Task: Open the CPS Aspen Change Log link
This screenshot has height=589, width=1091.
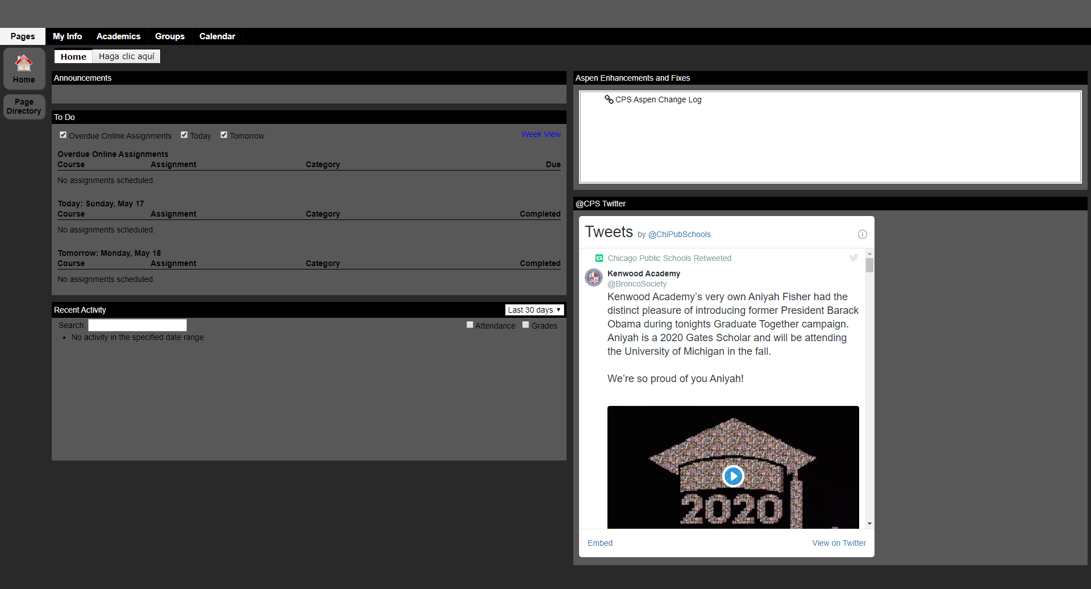Action: (x=658, y=99)
